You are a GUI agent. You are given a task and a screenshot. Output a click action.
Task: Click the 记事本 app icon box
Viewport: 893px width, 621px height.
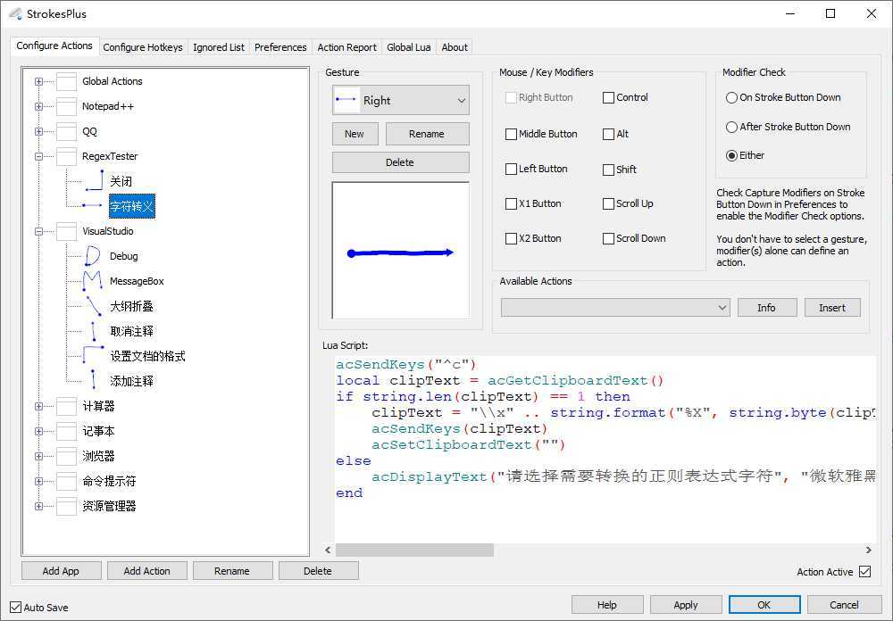[x=67, y=432]
